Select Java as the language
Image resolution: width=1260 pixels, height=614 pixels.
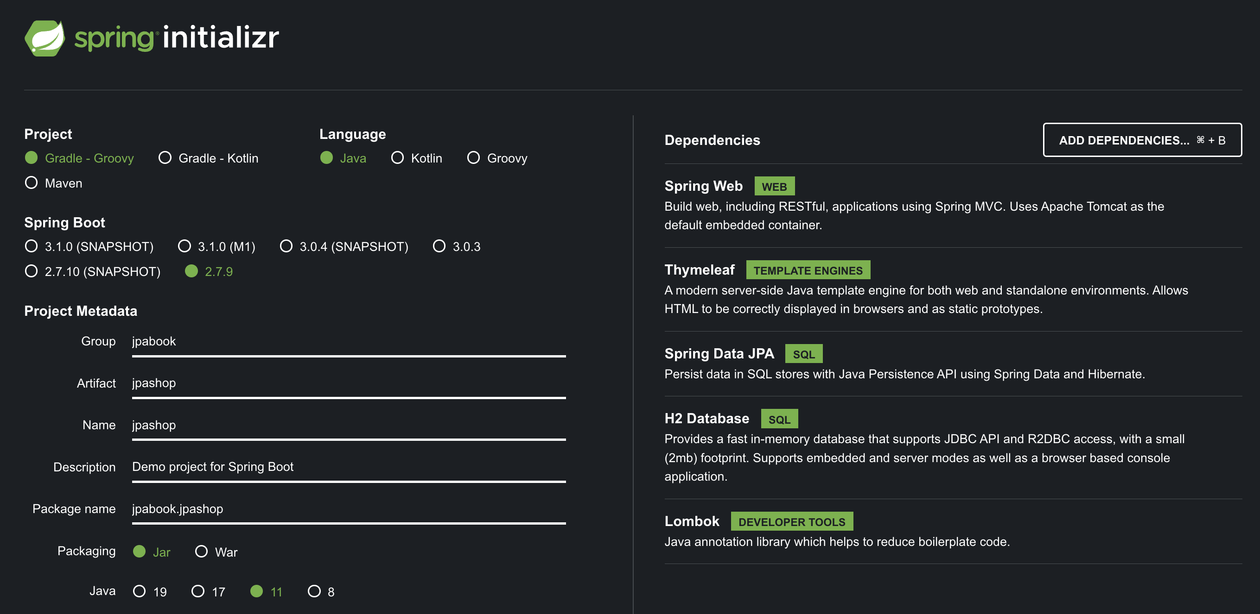(343, 158)
